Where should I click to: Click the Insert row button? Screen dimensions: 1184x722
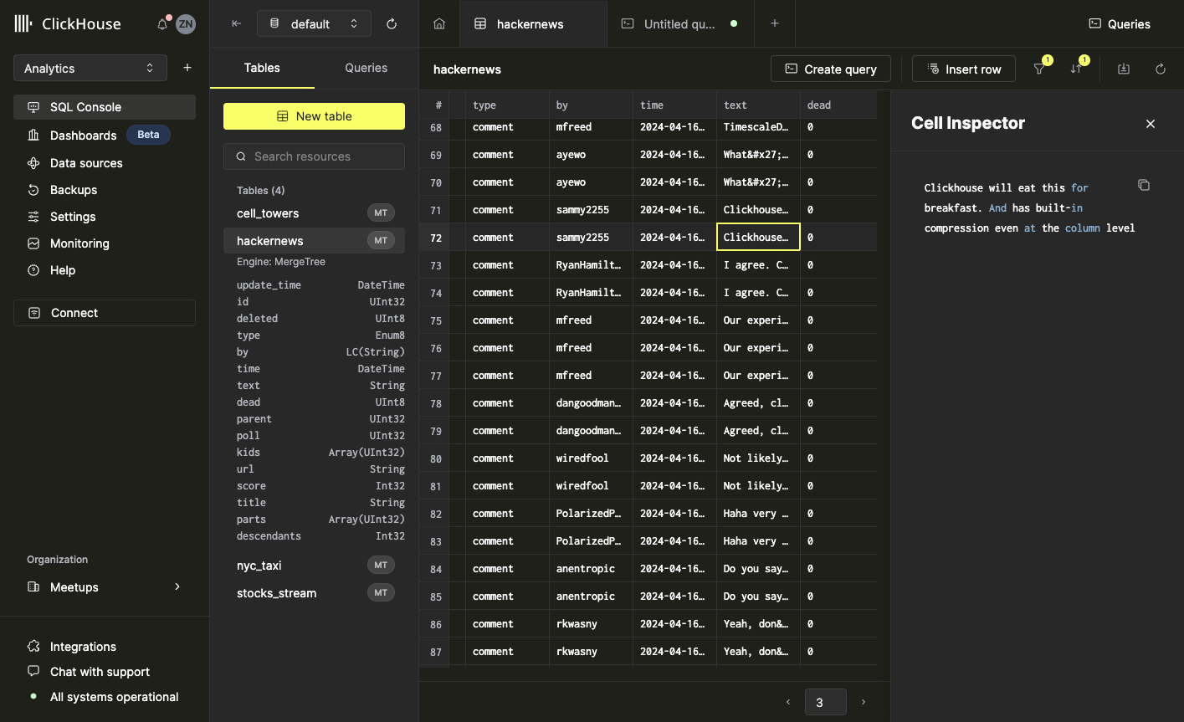[963, 69]
